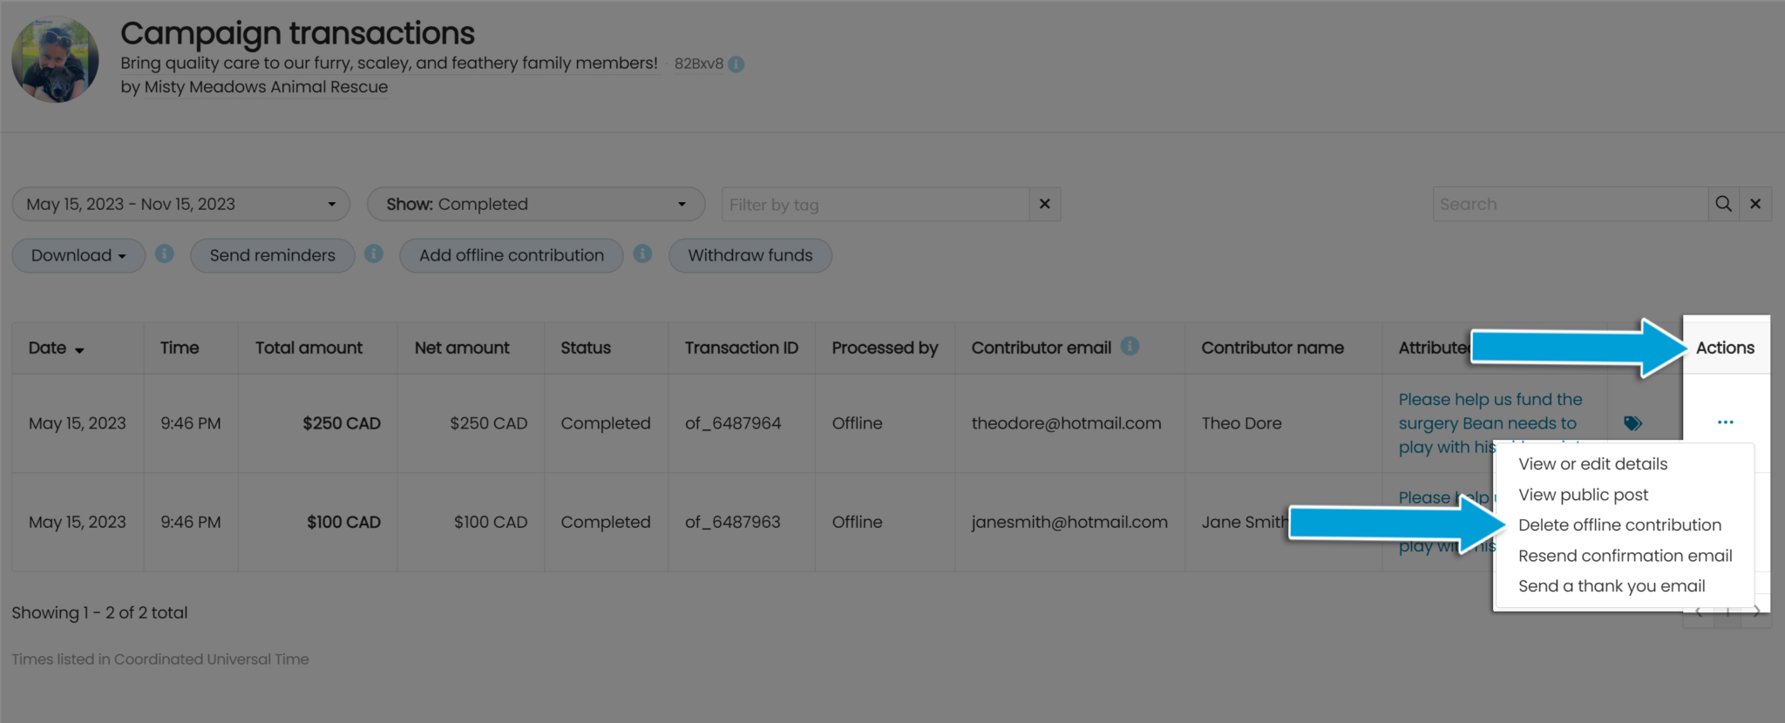Click the info icon next to Download

(165, 254)
